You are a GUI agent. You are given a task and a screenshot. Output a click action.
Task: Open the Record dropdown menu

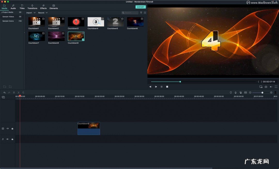pos(43,13)
